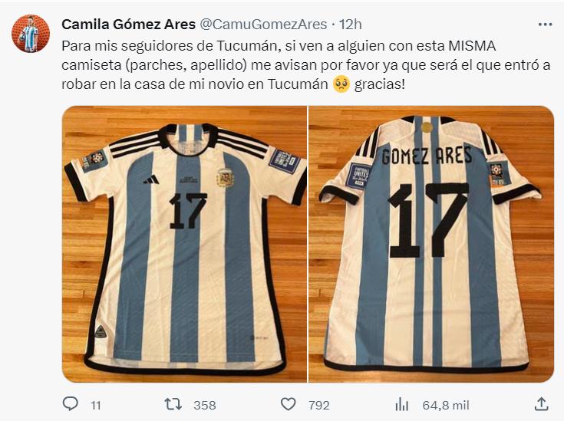Open the front jersey photo
Screen dimensions: 564x421
point(184,244)
